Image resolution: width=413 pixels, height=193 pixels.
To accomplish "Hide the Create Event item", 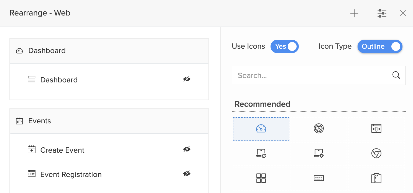I will (x=187, y=150).
